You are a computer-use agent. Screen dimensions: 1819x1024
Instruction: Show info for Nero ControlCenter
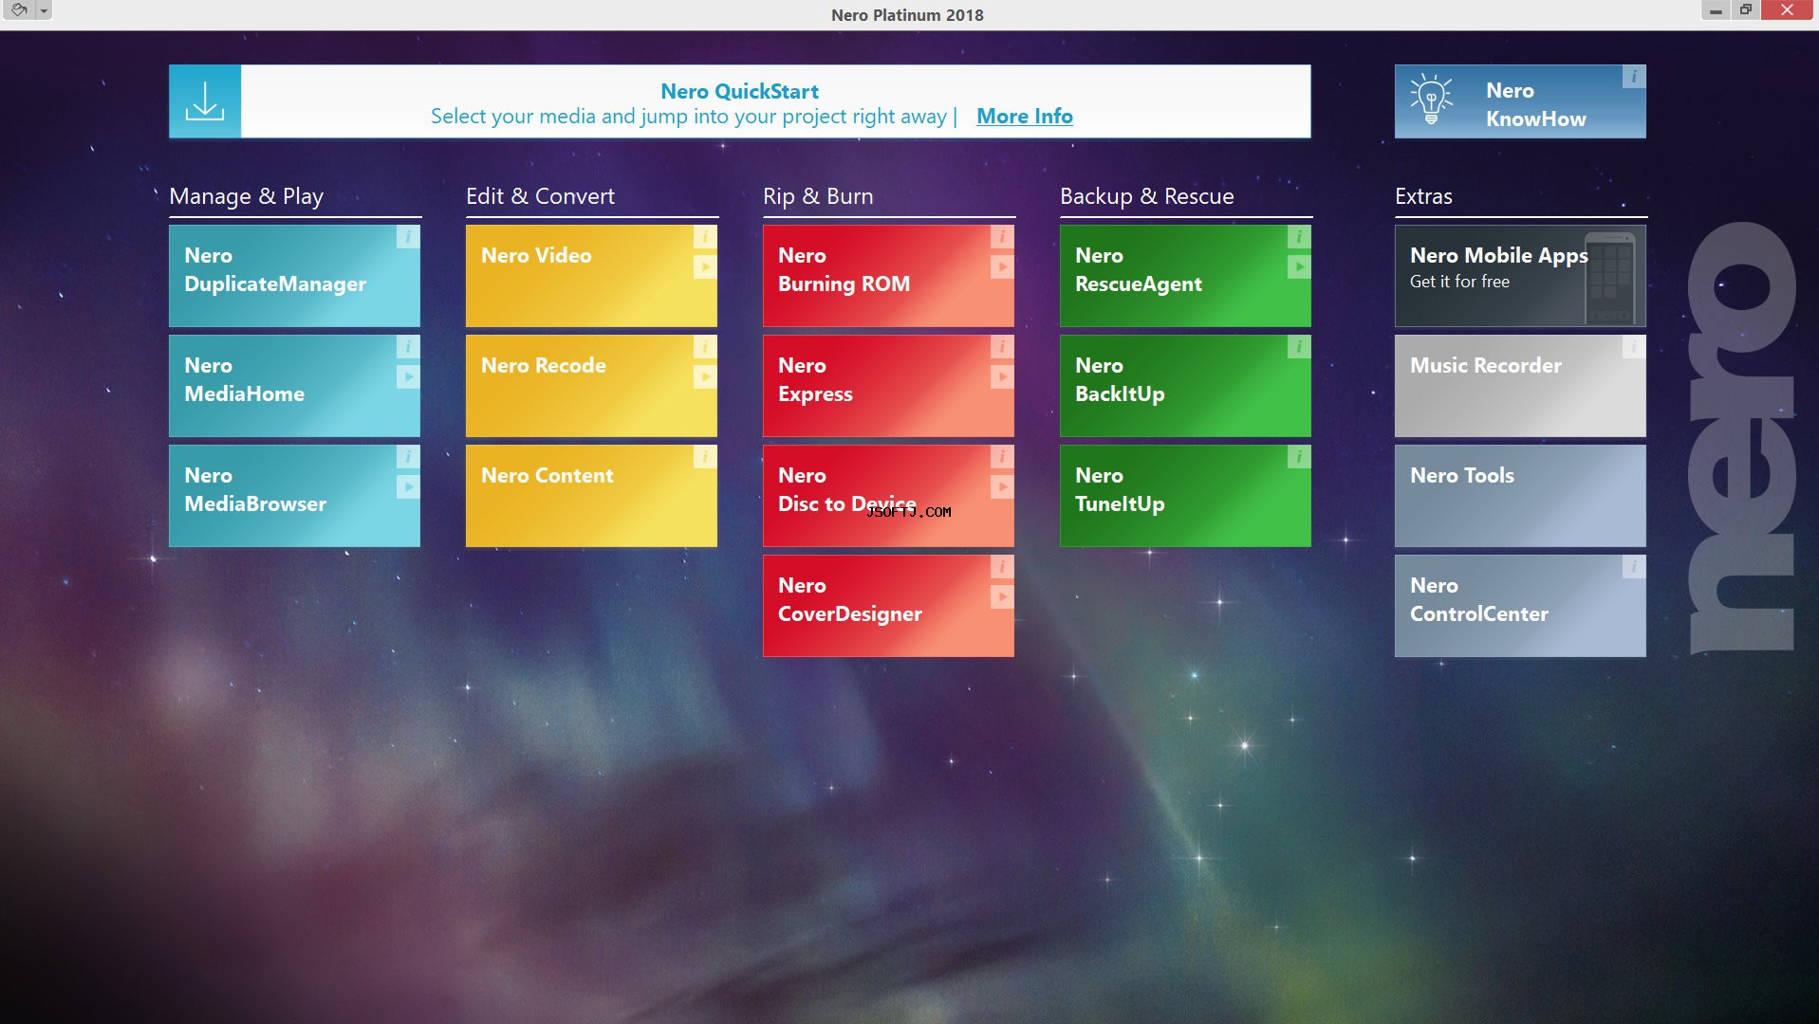click(1634, 567)
